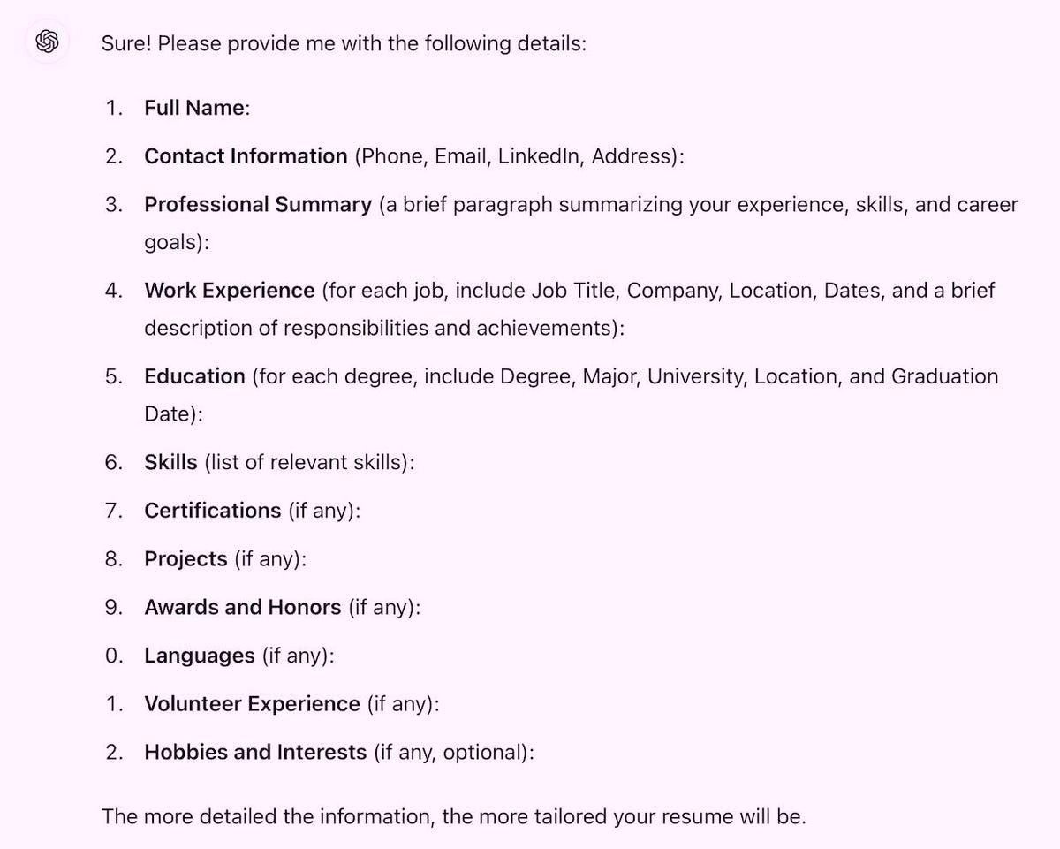Click the closing sentence about tailored resume
The width and height of the screenshot is (1060, 849).
[454, 816]
